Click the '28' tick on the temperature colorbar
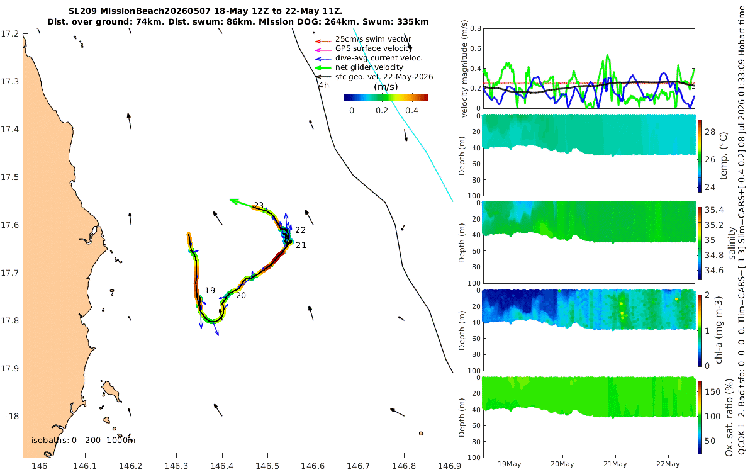Viewport: 755px width, 472px height. [710, 132]
